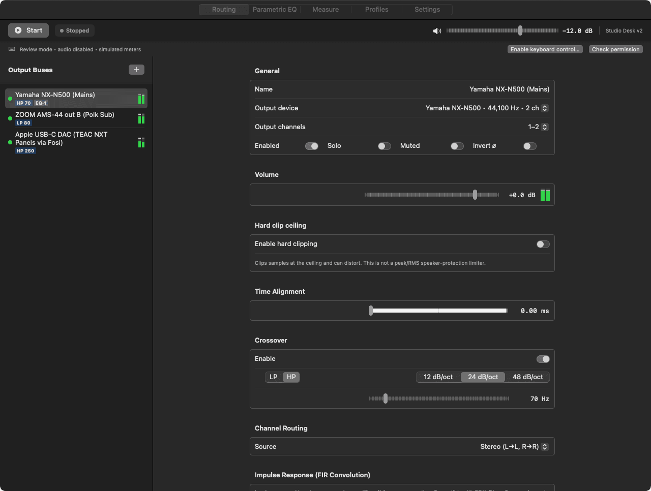Select ZOOM AMS-44 out B bus
This screenshot has width=651, height=491.
coord(76,118)
